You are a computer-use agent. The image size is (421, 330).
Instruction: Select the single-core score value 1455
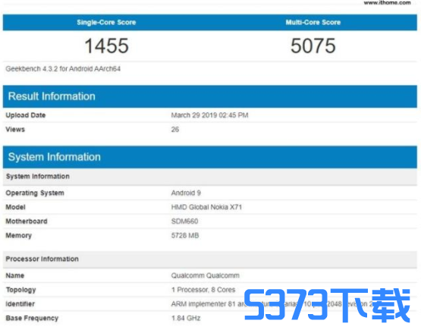107,46
